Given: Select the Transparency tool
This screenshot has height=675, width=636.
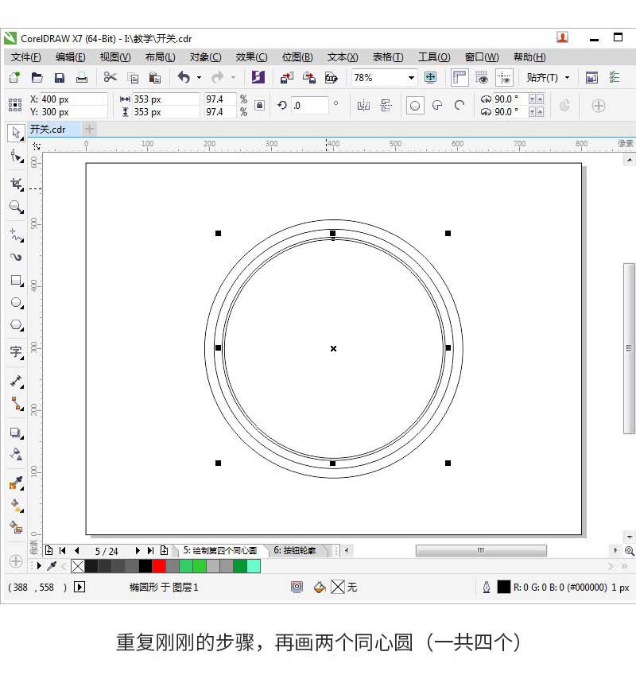Looking at the screenshot, I should click(x=17, y=455).
